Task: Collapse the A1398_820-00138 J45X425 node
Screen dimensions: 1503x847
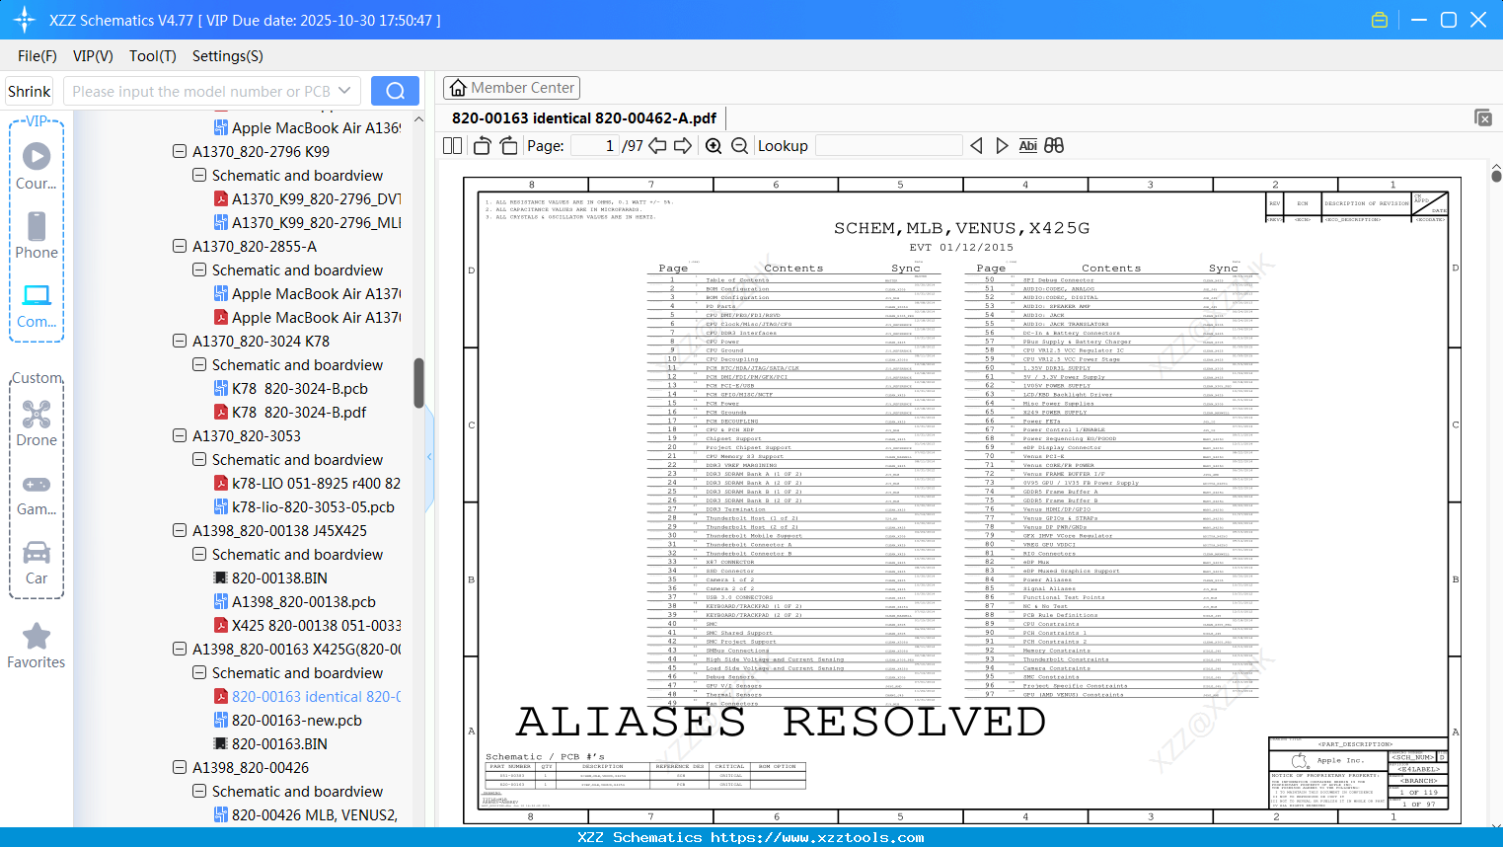Action: coord(180,531)
